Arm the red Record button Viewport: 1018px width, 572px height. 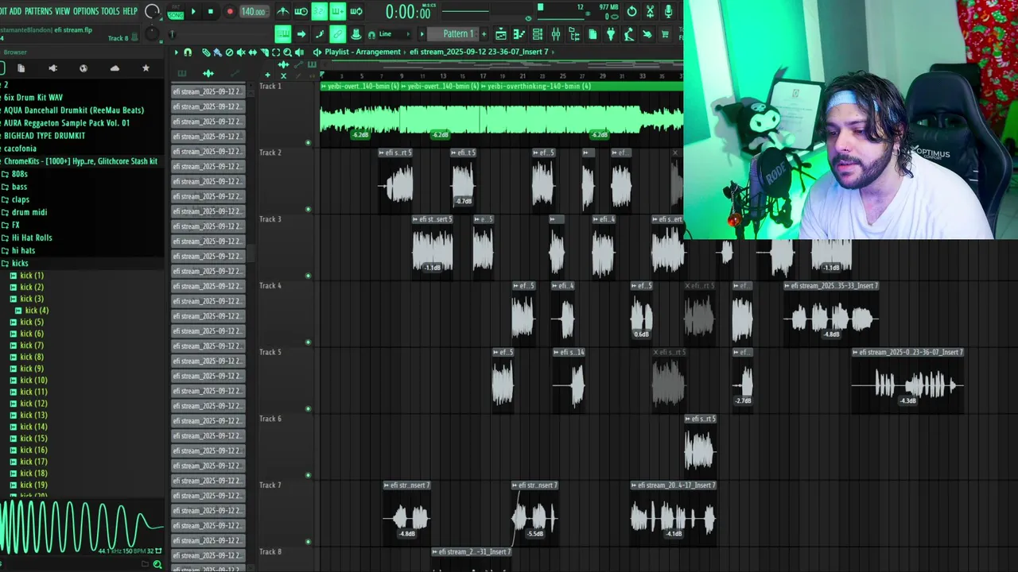230,11
